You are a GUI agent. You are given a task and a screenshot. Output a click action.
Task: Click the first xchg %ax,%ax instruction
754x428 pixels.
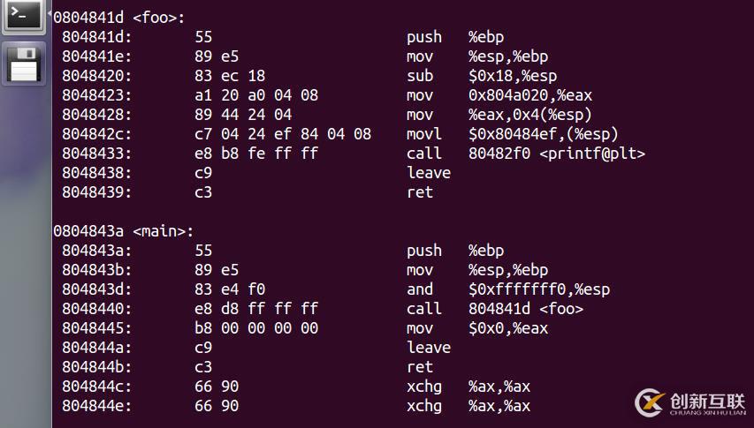tap(468, 387)
